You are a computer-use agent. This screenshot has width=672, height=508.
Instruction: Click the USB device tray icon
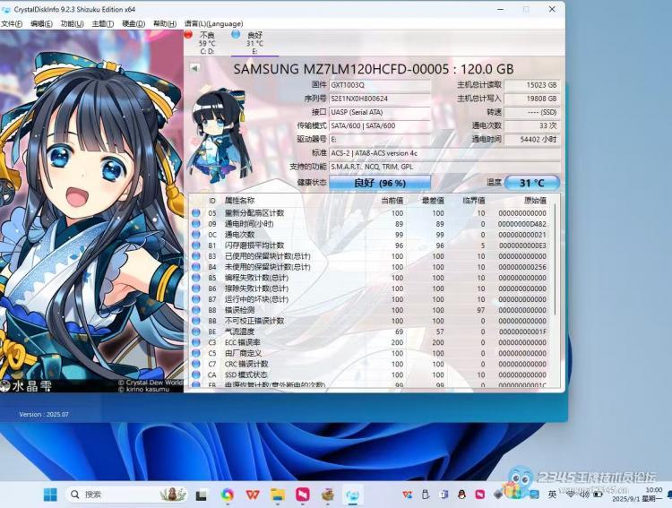pos(425,495)
